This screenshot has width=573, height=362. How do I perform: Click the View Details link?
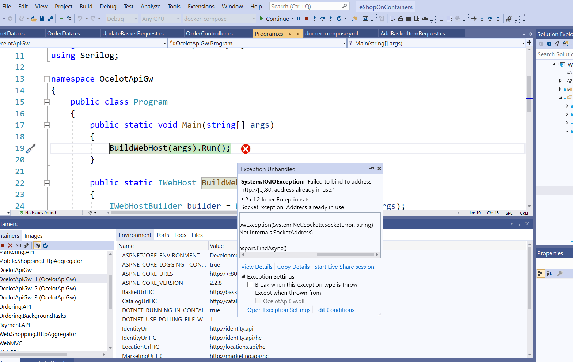click(257, 267)
